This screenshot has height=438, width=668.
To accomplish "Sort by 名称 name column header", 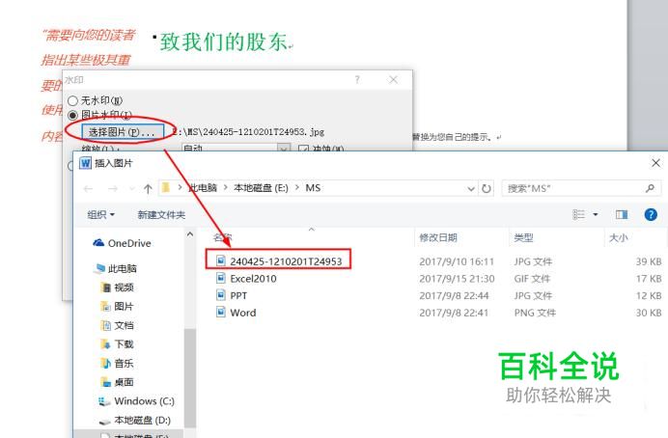I will [222, 237].
